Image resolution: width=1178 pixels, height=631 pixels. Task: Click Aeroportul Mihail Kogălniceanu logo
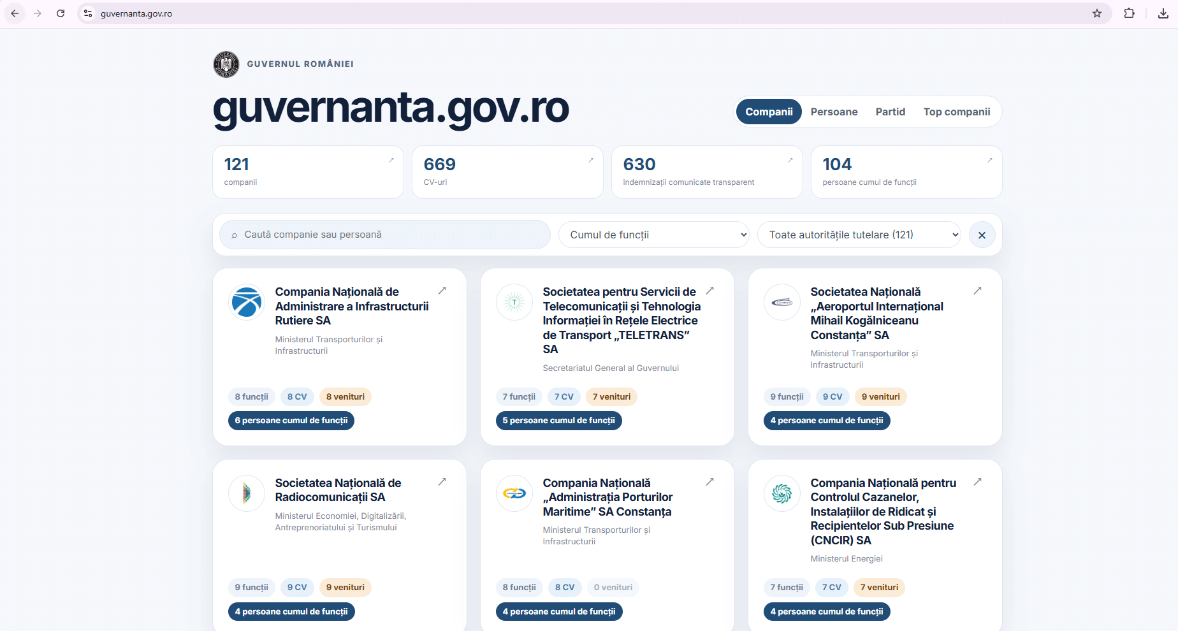782,302
